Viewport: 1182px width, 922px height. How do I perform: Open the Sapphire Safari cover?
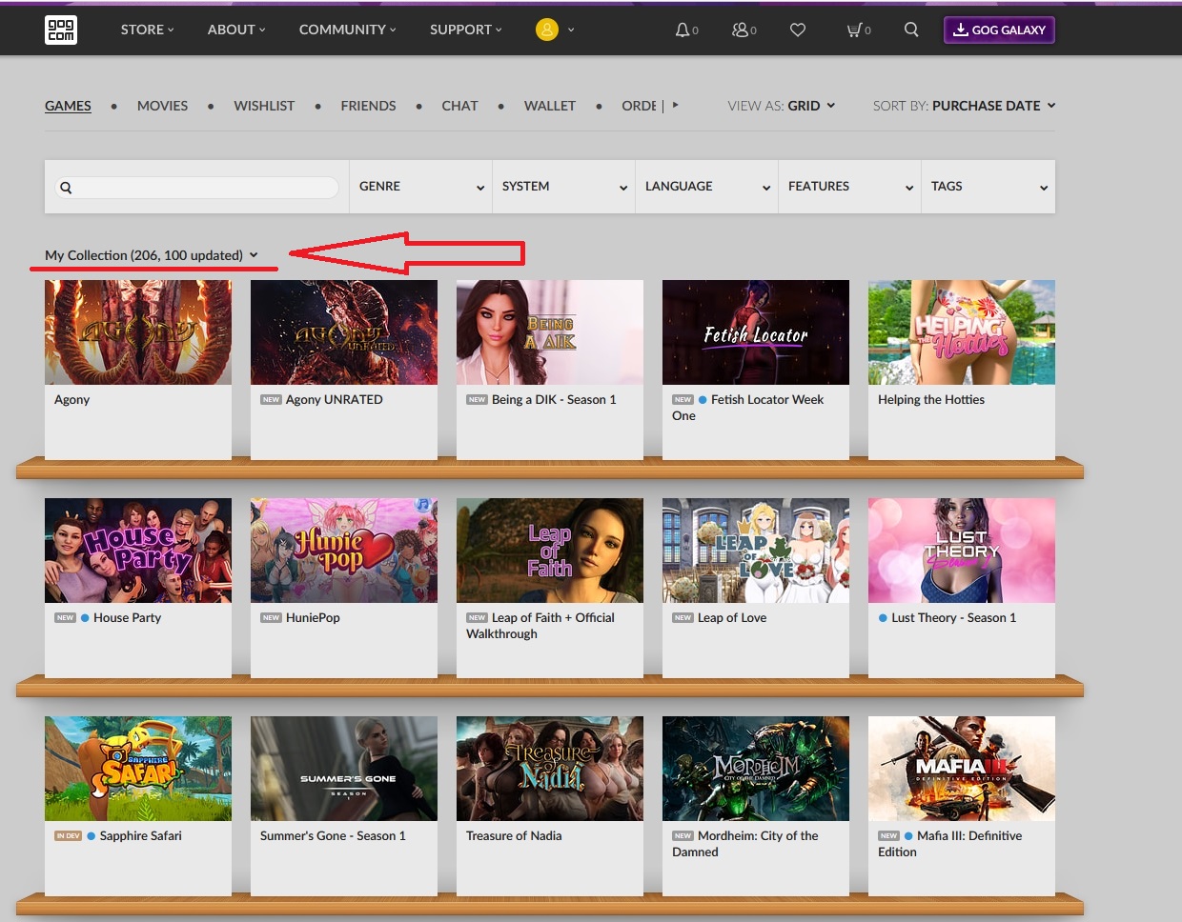(x=138, y=769)
